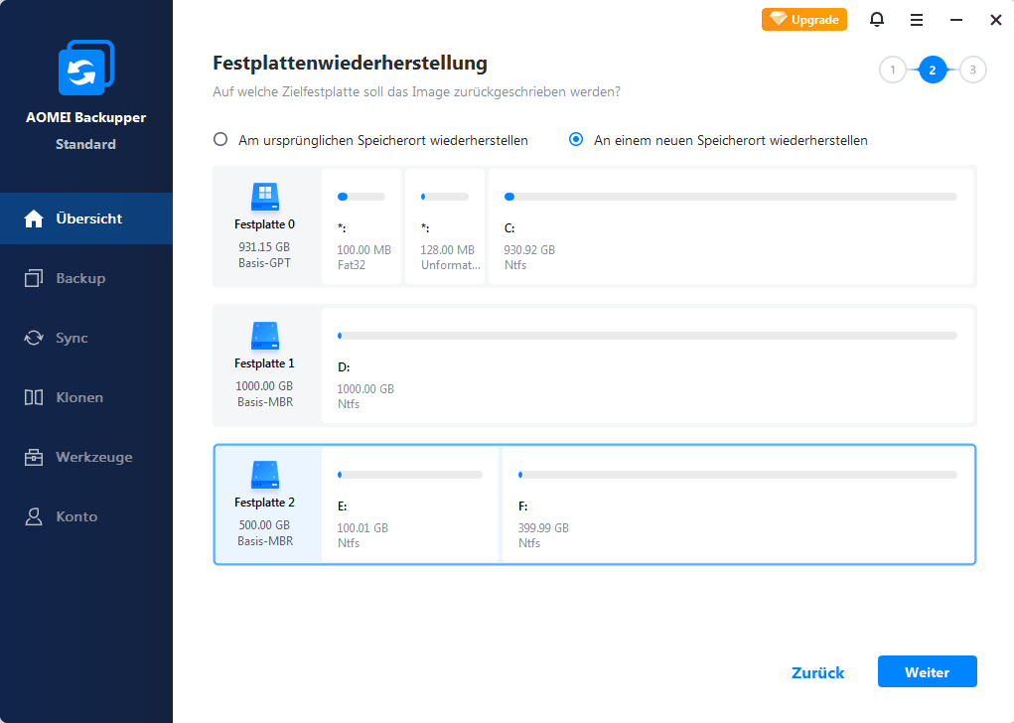This screenshot has width=1014, height=723.
Task: Click wizard step 1 indicator
Action: 892,70
